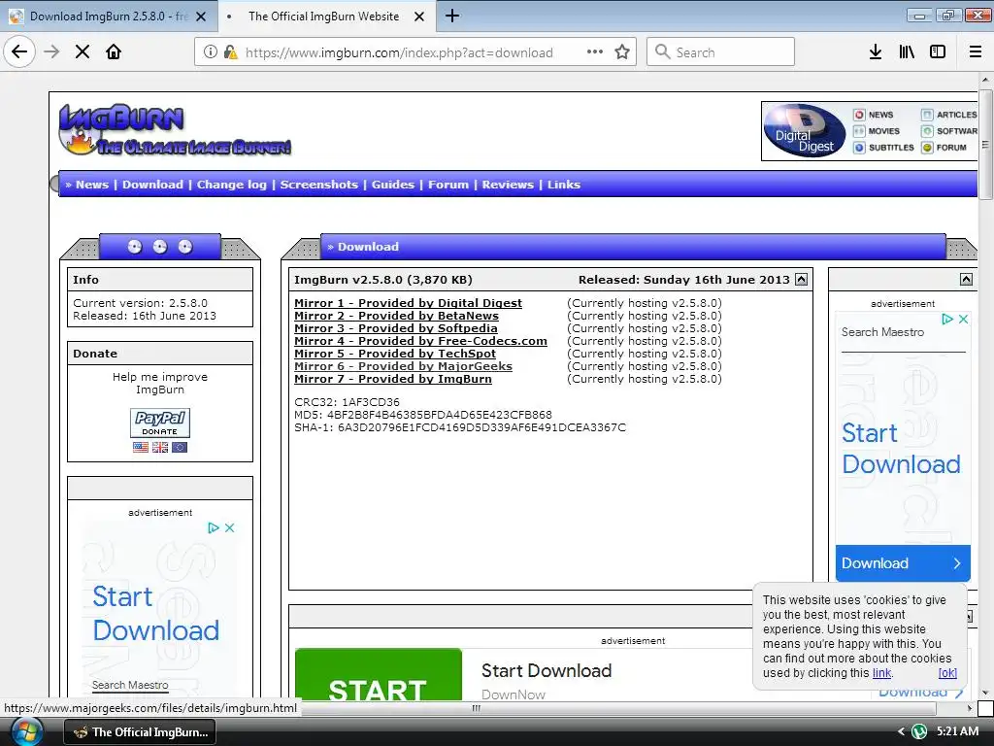Dismiss cookie notice with [ok]
Image resolution: width=994 pixels, height=746 pixels.
[x=947, y=673]
